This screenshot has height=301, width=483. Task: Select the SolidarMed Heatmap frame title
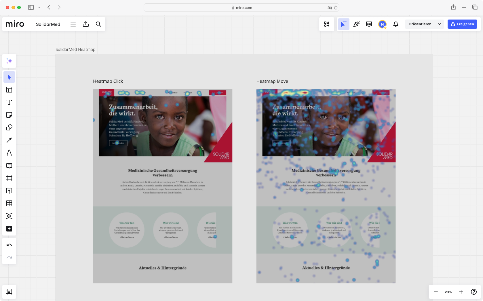click(75, 49)
